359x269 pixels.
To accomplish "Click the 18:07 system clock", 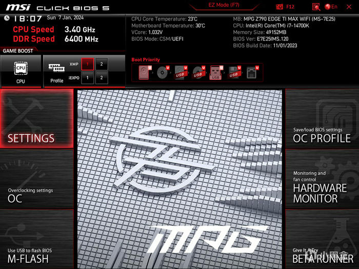I will (28, 18).
